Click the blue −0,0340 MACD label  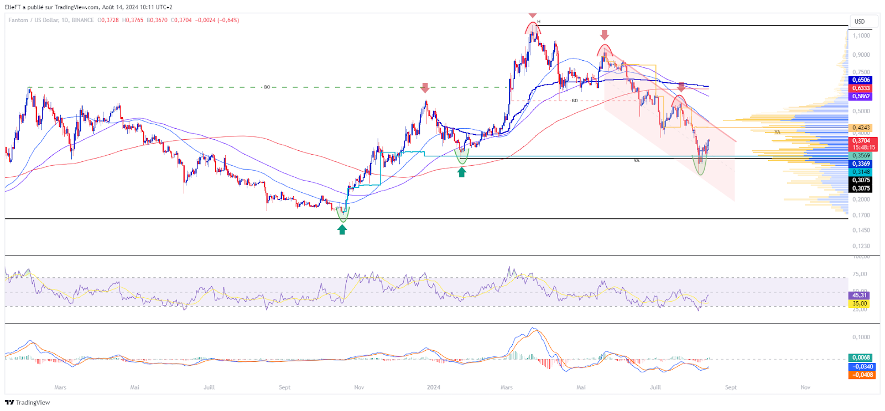[x=862, y=366]
